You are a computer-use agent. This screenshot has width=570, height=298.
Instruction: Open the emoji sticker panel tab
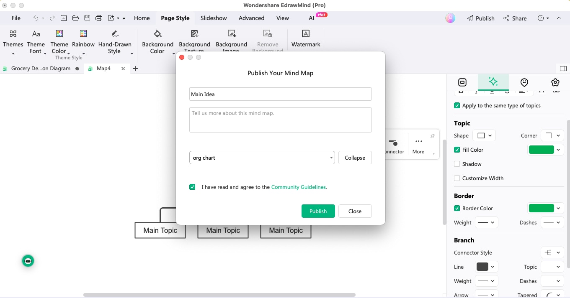524,82
